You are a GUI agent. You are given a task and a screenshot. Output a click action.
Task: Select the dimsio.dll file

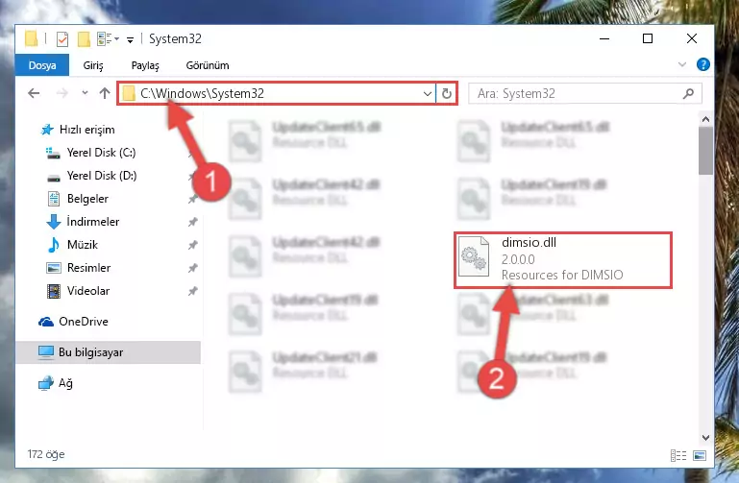(563, 259)
